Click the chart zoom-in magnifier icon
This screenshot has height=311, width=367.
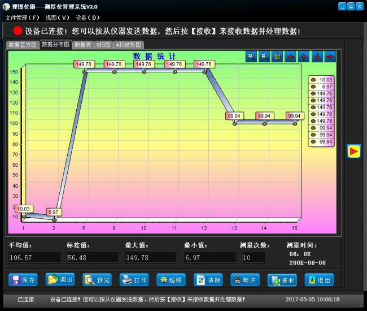[251, 57]
